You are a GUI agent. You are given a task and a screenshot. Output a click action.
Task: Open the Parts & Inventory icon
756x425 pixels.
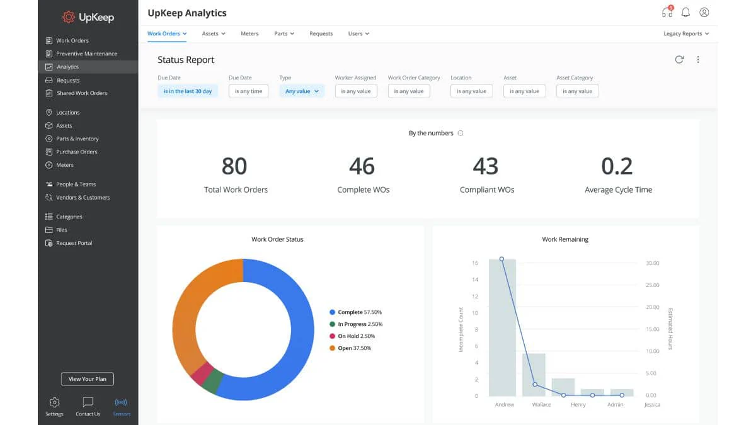point(49,139)
